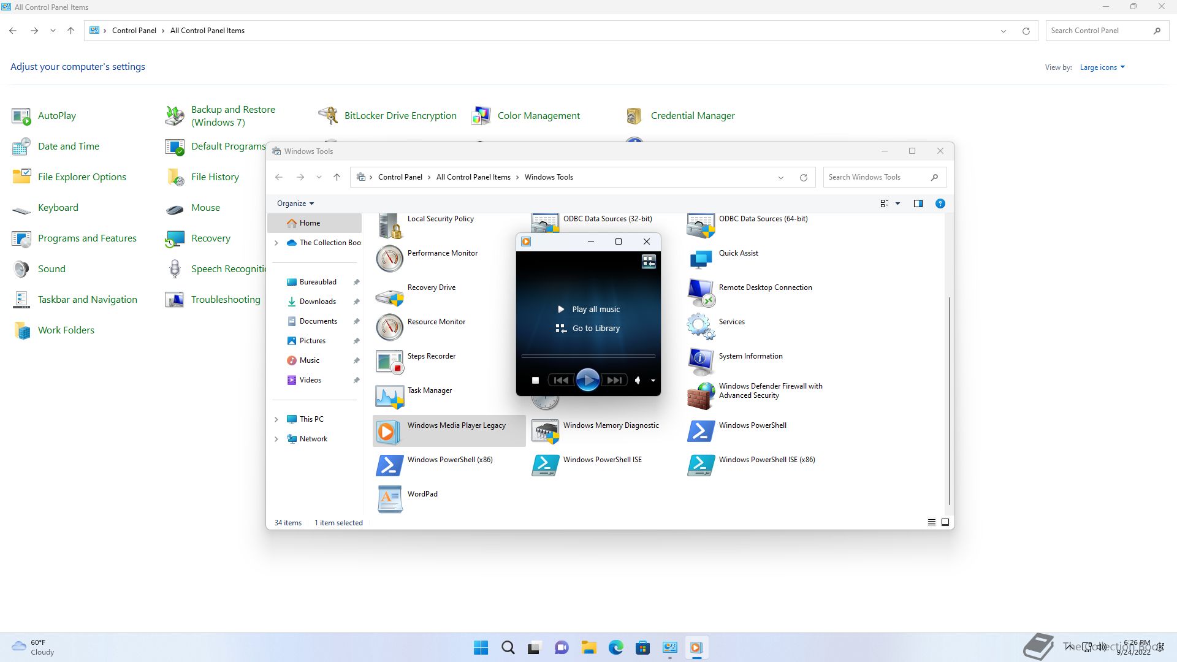Open Windows Media Player Legacy item
The width and height of the screenshot is (1177, 662).
[449, 431]
